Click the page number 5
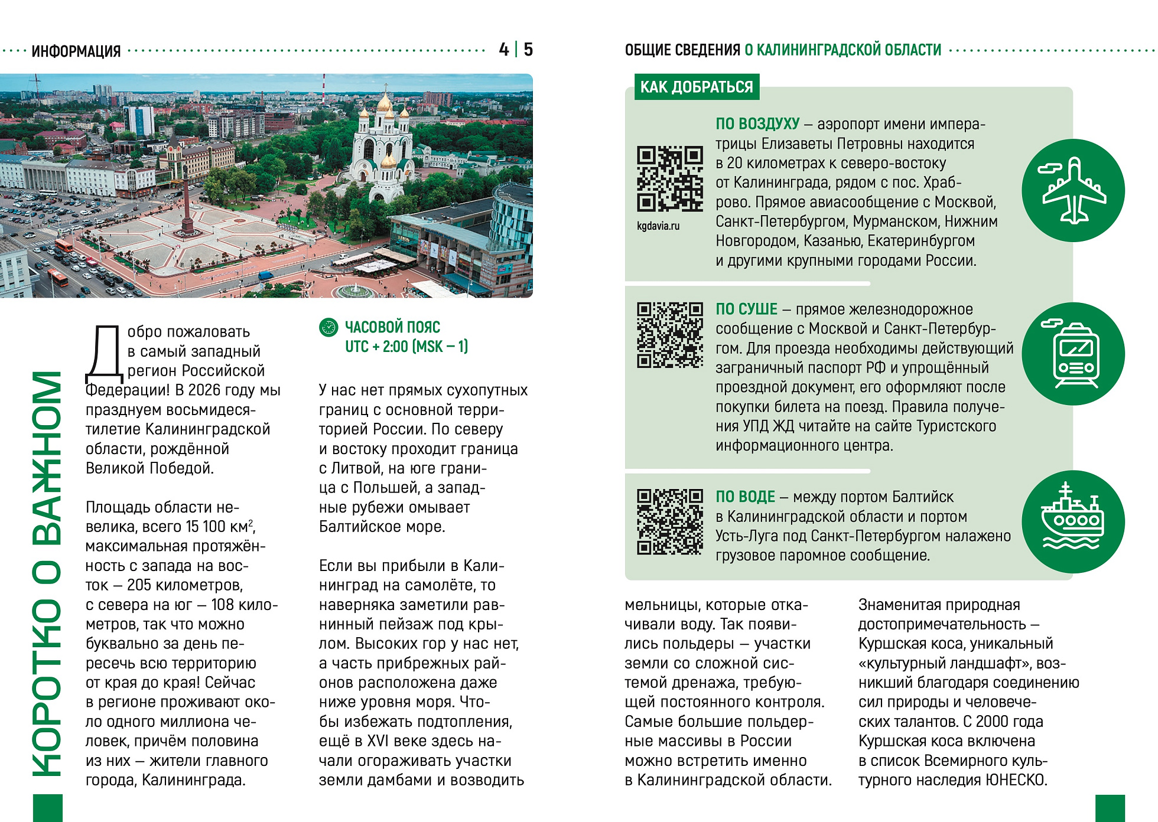1158x822 pixels. point(528,50)
